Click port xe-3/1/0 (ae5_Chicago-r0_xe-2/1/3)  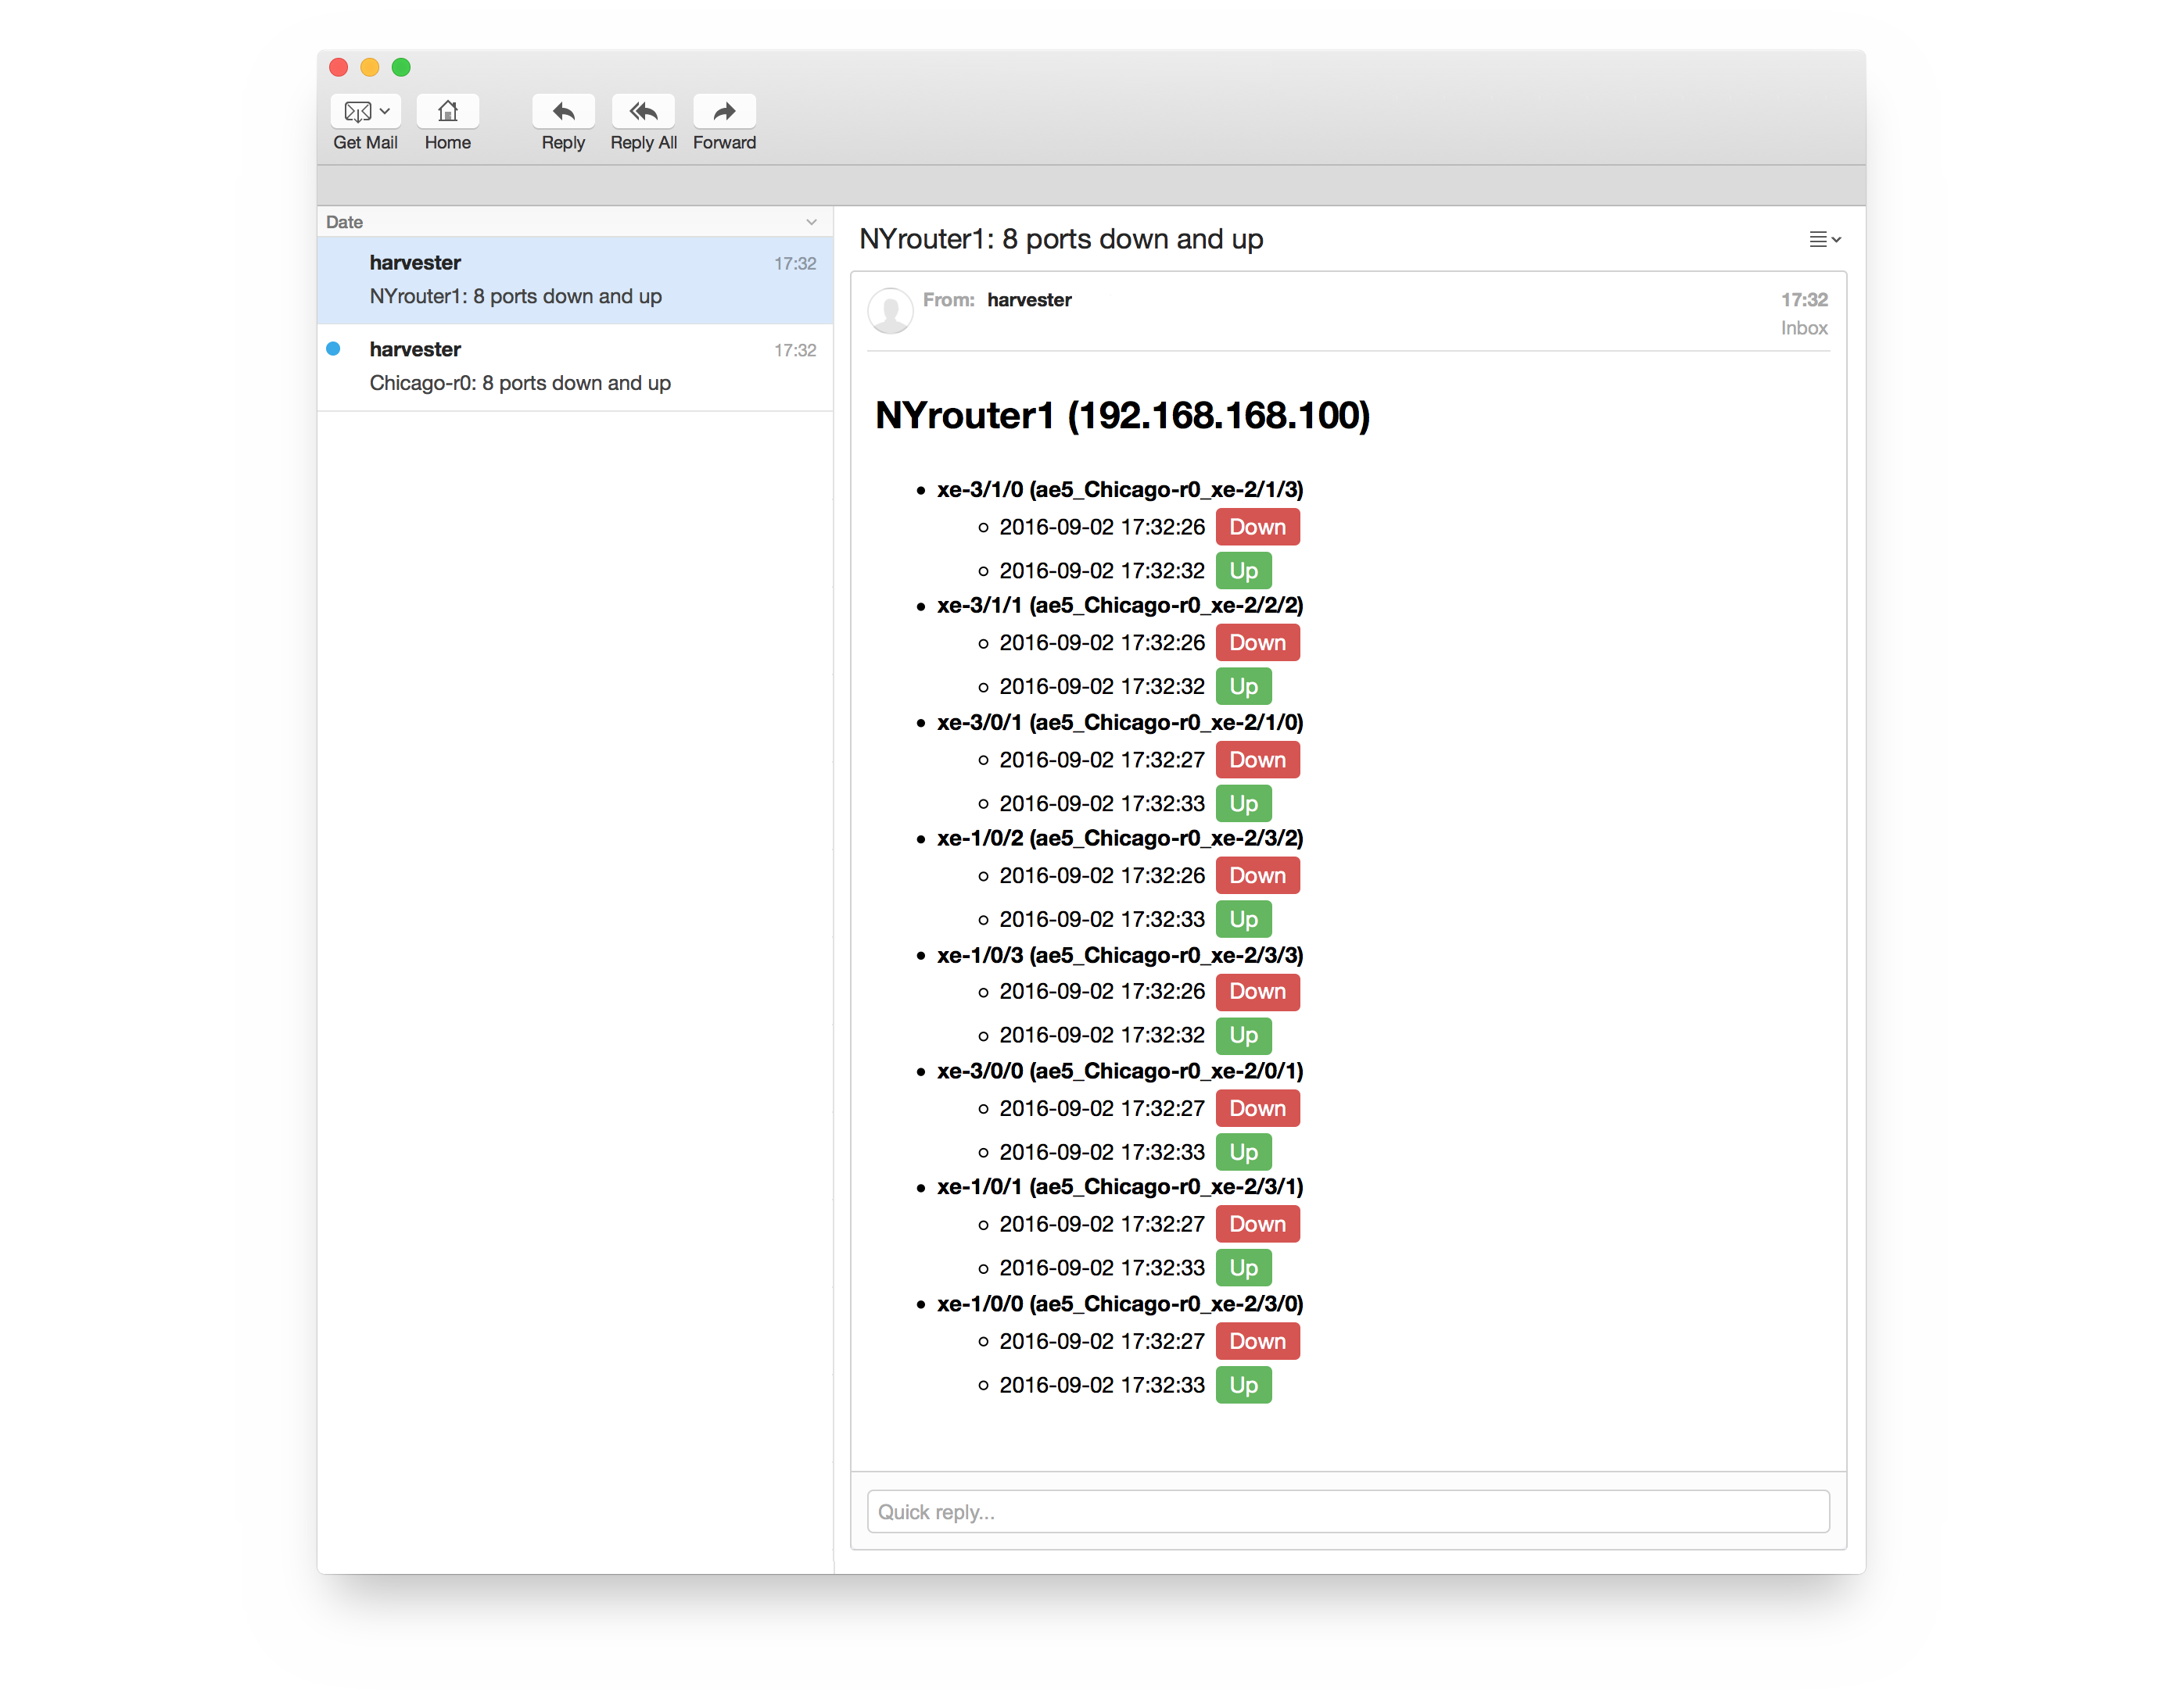point(1120,490)
